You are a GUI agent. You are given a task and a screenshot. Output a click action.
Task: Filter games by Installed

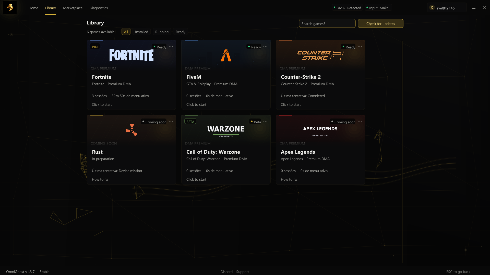pyautogui.click(x=141, y=32)
